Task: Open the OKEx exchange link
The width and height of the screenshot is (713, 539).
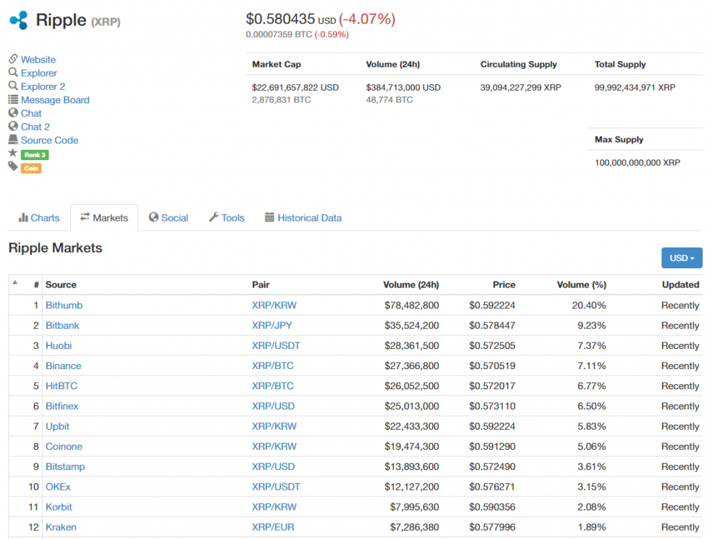Action: tap(58, 487)
